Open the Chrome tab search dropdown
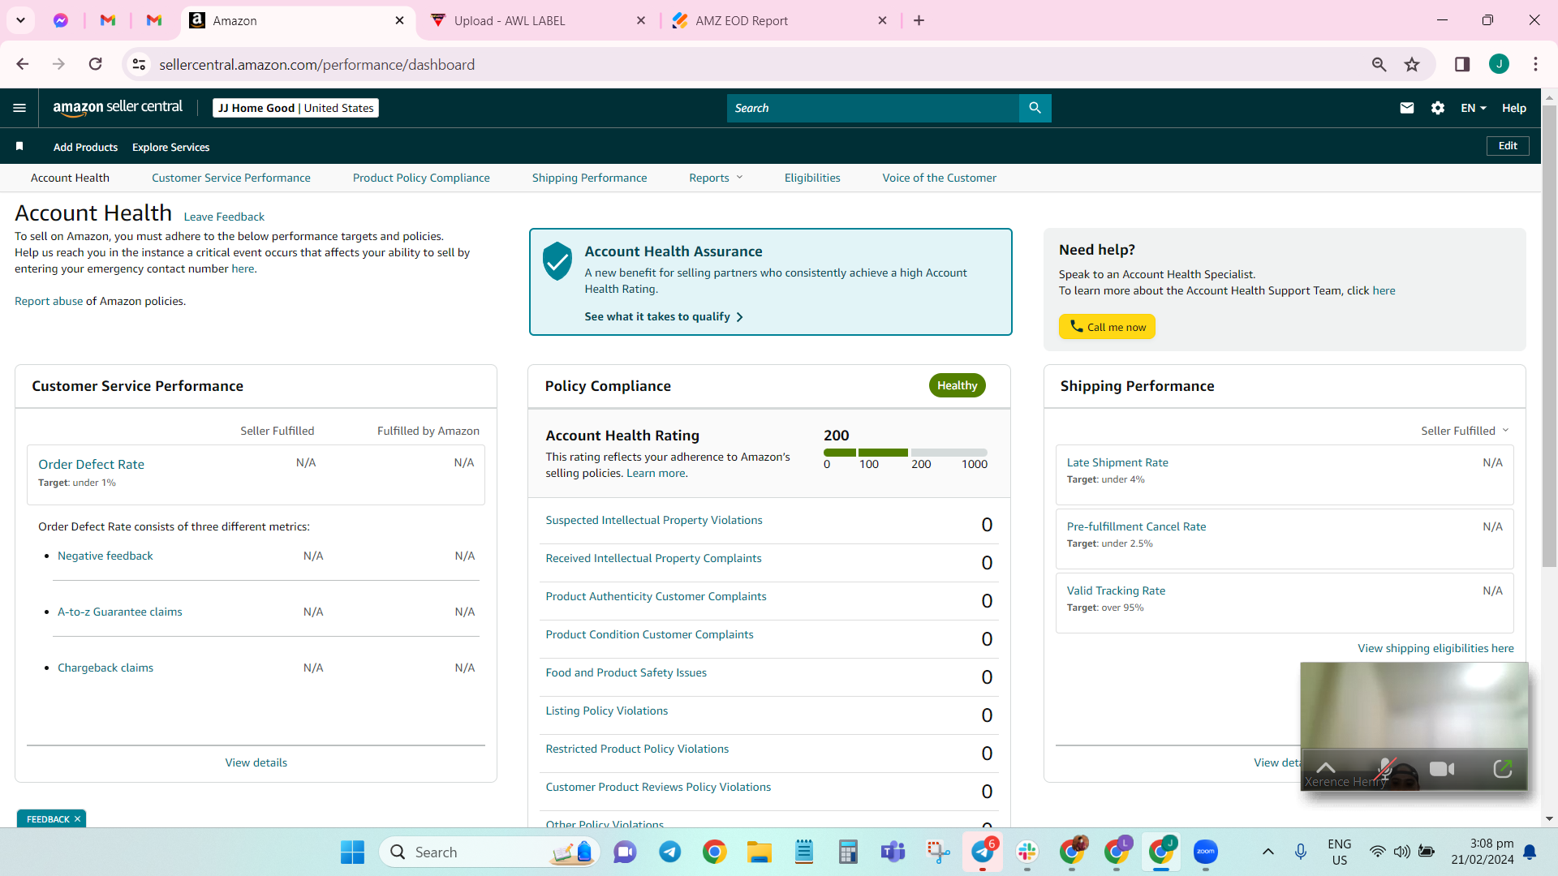Image resolution: width=1558 pixels, height=876 pixels. (20, 20)
